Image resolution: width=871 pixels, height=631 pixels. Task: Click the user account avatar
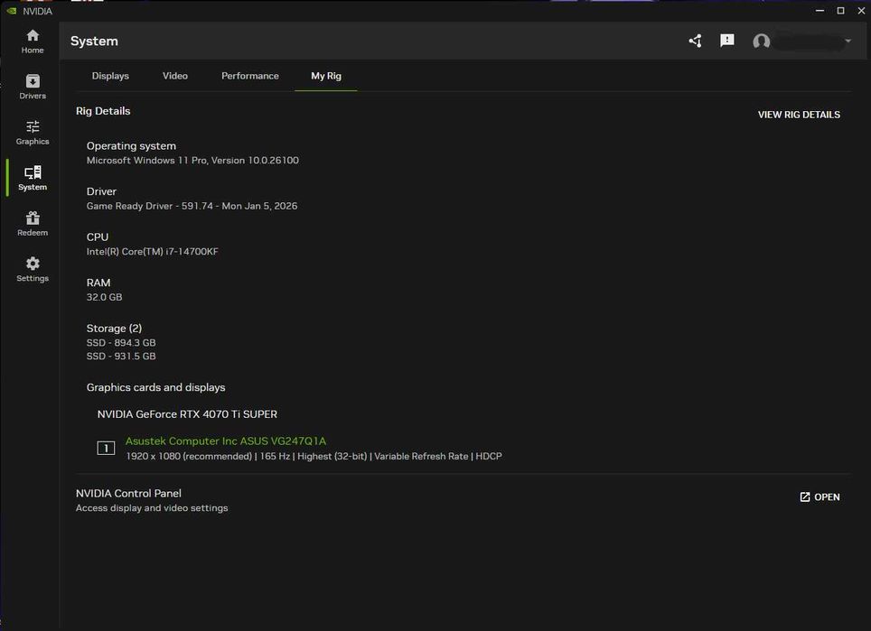point(761,41)
